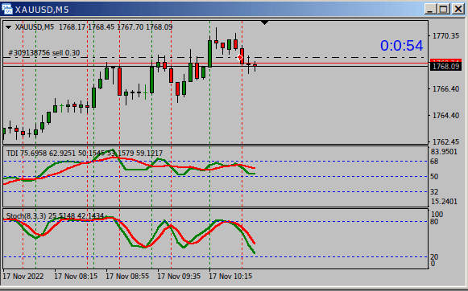Screen dimensions: 468x291
Task: Click the Stochastic scale value 20
Action: (x=434, y=256)
